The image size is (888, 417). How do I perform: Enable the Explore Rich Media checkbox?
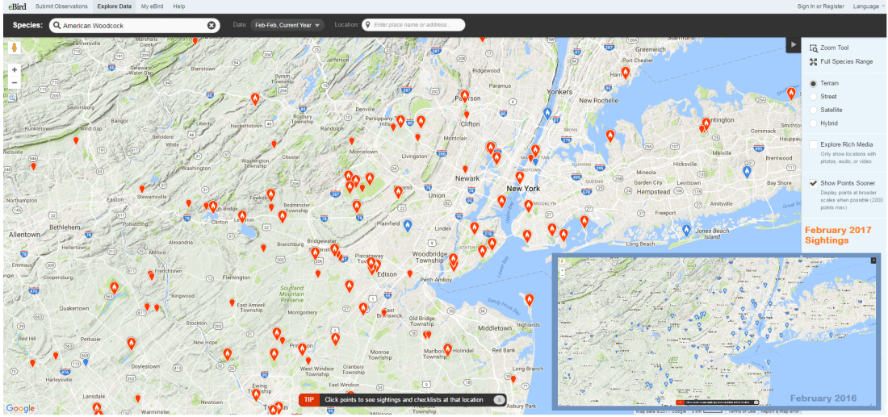pyautogui.click(x=814, y=144)
